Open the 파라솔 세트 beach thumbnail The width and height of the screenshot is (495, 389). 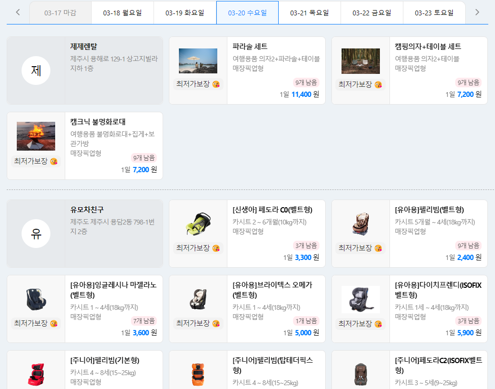point(198,61)
